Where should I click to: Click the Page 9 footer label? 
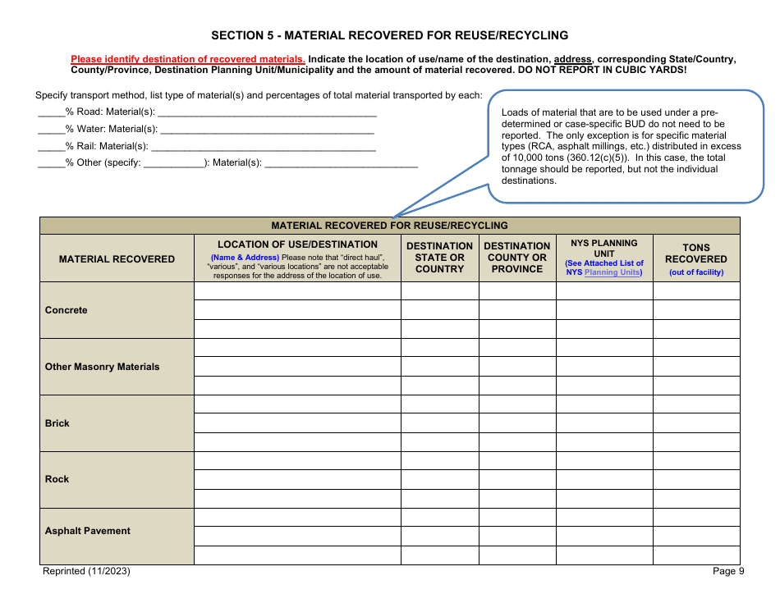coord(727,571)
